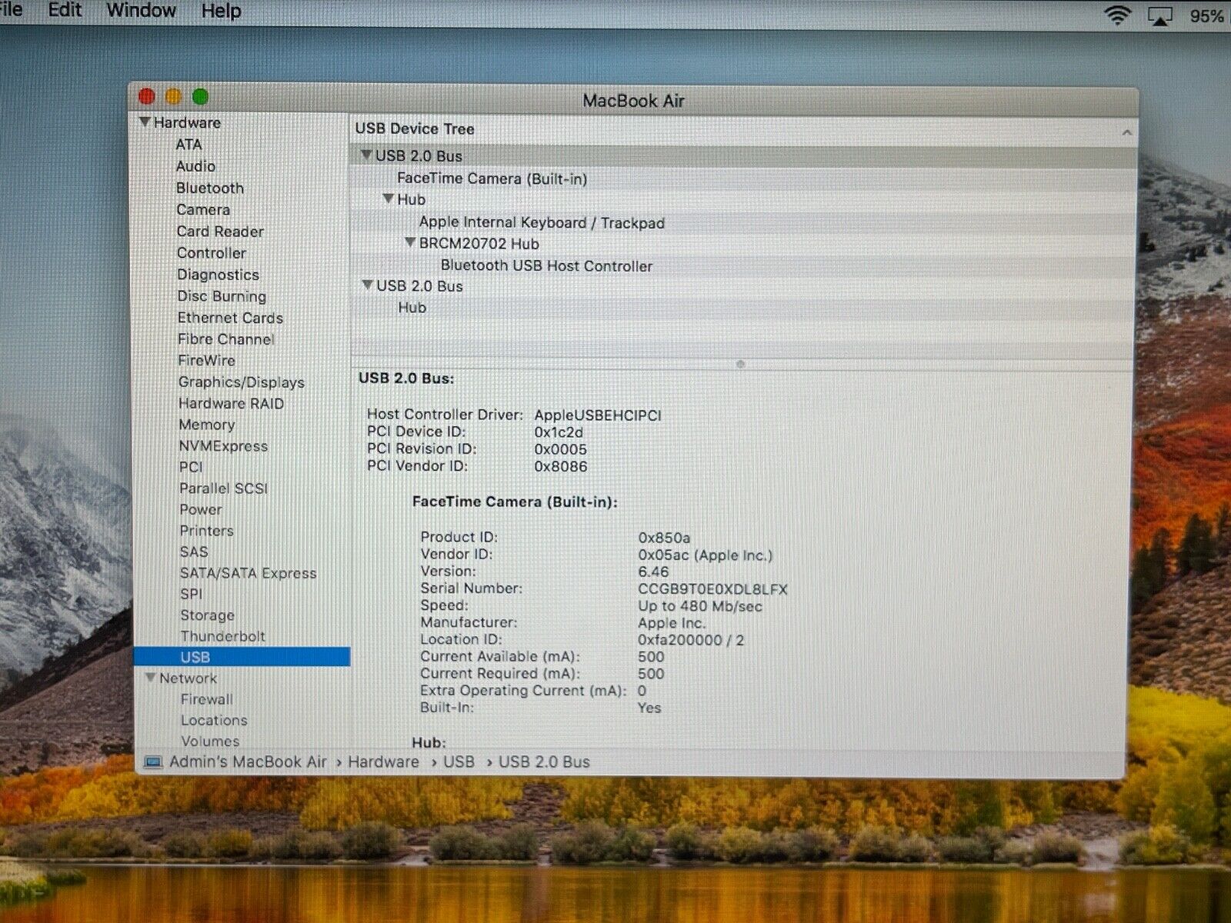Image resolution: width=1231 pixels, height=923 pixels.
Task: Select Firewall under Network
Action: 206,699
